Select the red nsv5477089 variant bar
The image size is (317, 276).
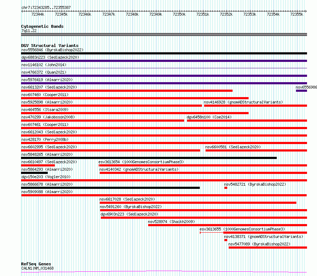[268, 248]
